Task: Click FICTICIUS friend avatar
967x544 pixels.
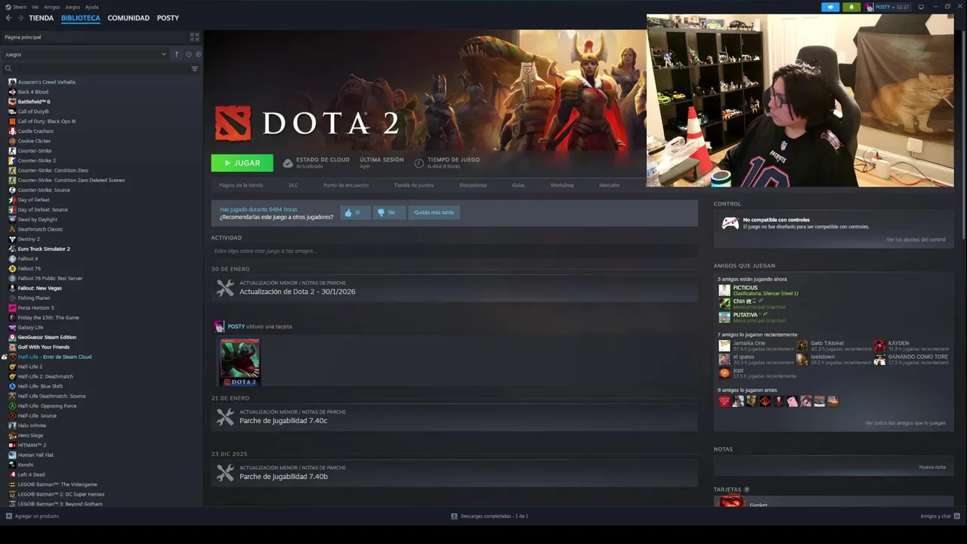Action: (x=724, y=290)
